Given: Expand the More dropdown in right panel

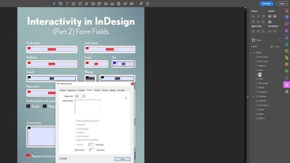Looking at the screenshot, I should [x=279, y=40].
